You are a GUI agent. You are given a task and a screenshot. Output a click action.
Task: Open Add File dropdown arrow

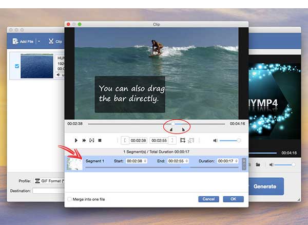coord(39,42)
